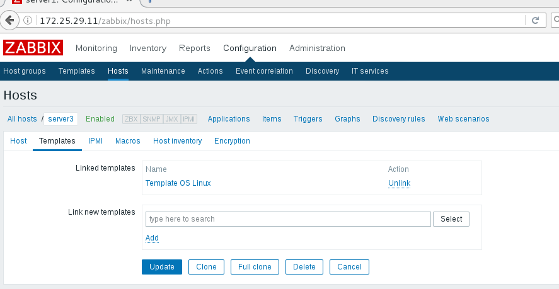Open the Administration menu
Image resolution: width=559 pixels, height=289 pixels.
click(317, 48)
